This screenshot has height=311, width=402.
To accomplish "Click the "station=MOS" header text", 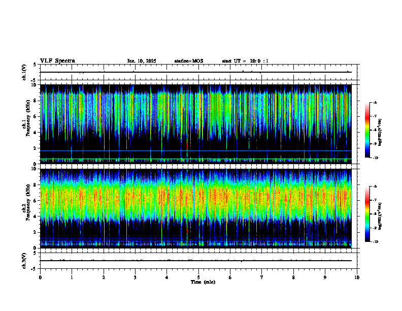I will (189, 61).
